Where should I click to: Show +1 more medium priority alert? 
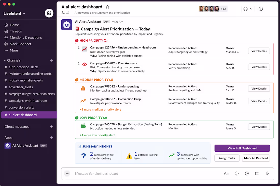(x=100, y=109)
